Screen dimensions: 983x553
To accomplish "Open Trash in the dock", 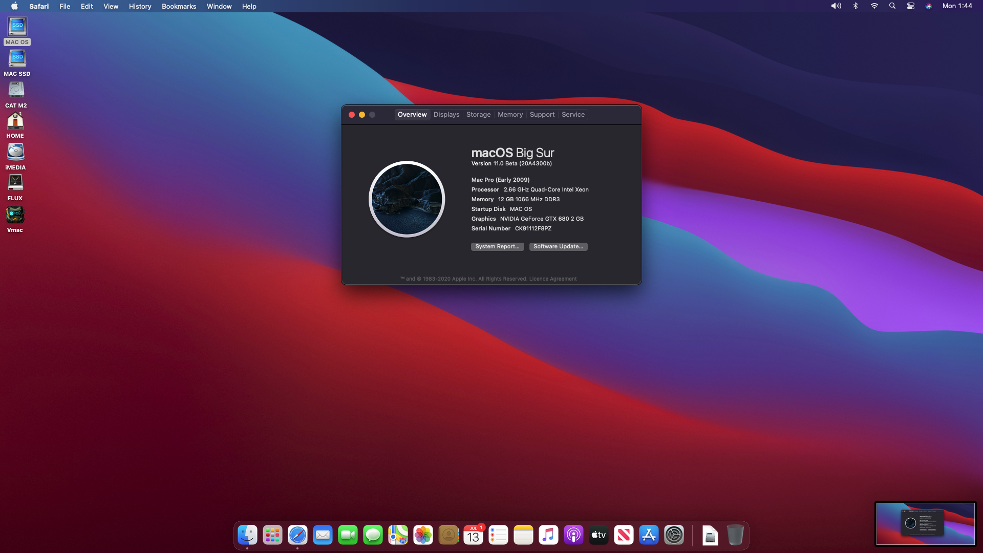I will [735, 535].
